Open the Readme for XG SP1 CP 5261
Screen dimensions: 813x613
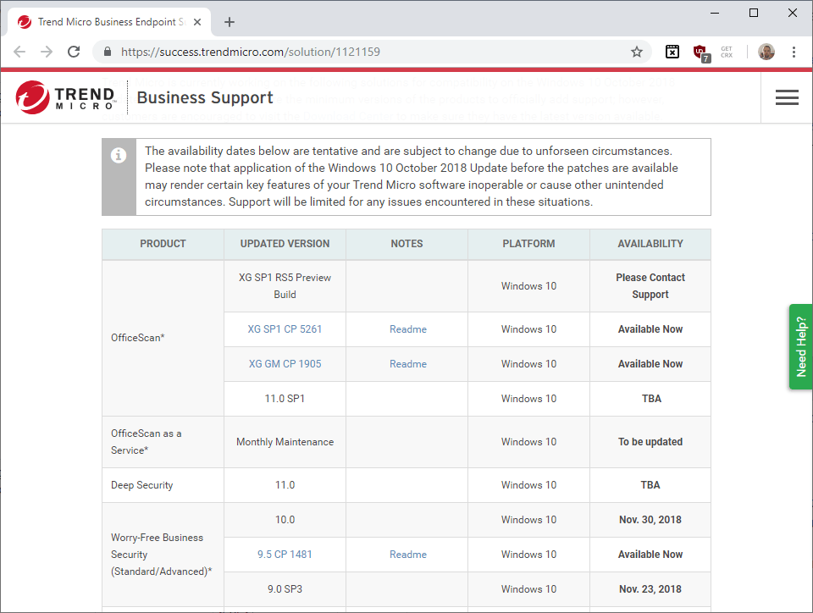click(407, 329)
